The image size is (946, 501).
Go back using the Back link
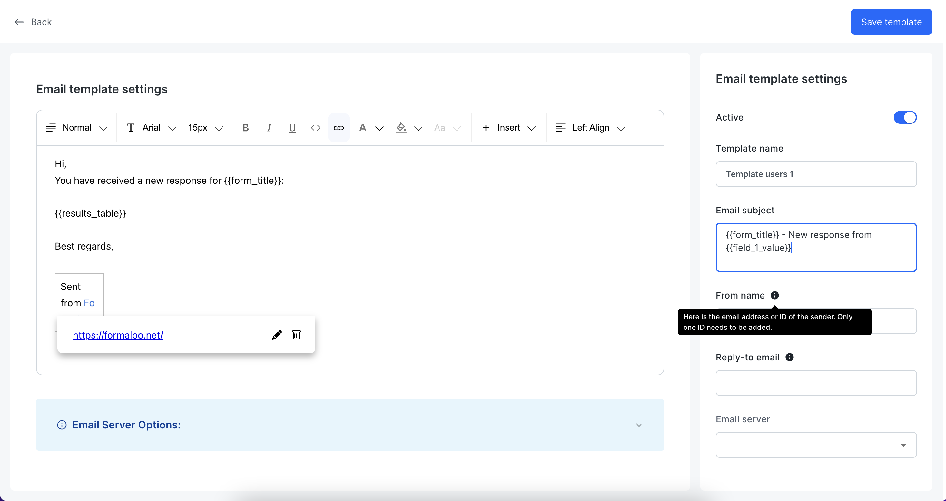41,22
